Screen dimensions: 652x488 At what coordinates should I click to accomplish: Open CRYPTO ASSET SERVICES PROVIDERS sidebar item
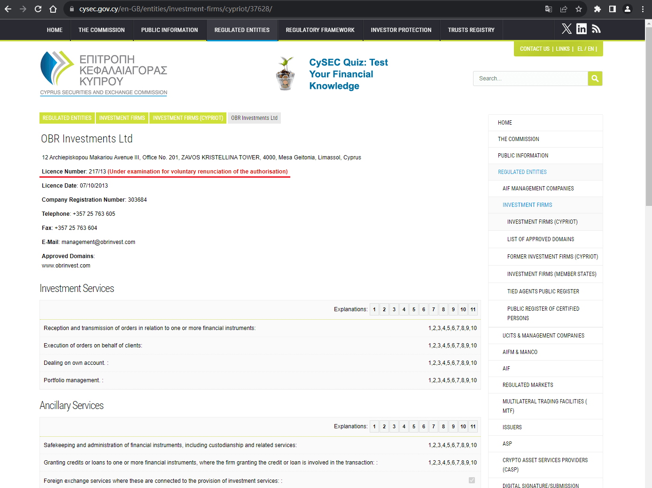[545, 465]
